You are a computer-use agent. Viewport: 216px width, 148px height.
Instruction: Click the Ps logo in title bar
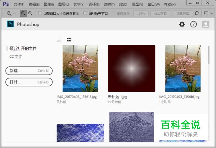[x=6, y=4]
